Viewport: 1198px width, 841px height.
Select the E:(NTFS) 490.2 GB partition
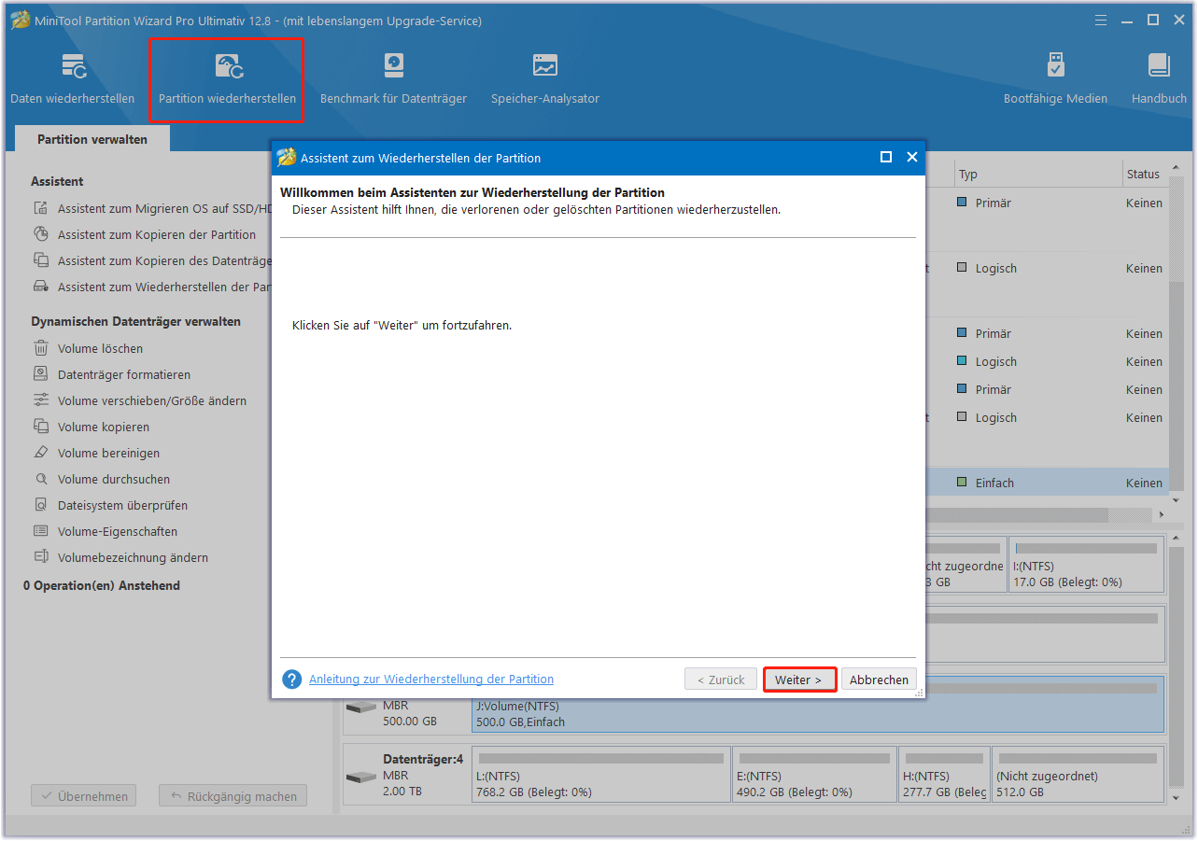point(814,774)
